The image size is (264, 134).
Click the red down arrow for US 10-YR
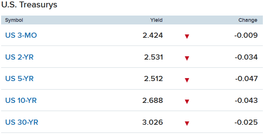187,101
